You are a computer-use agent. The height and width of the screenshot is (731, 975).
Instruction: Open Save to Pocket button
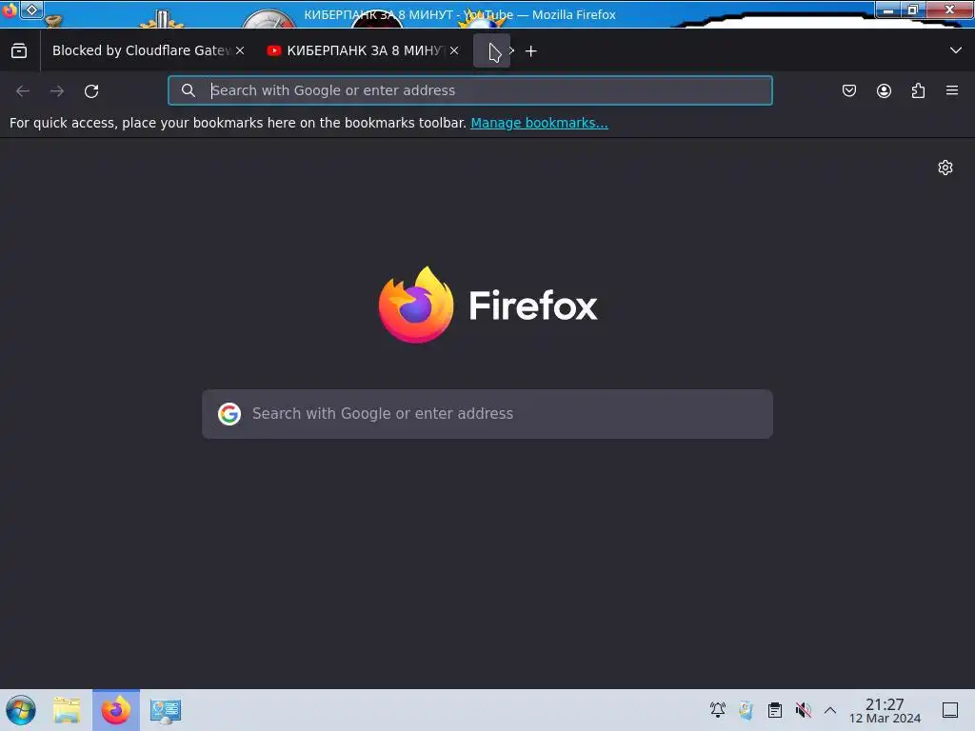[849, 91]
